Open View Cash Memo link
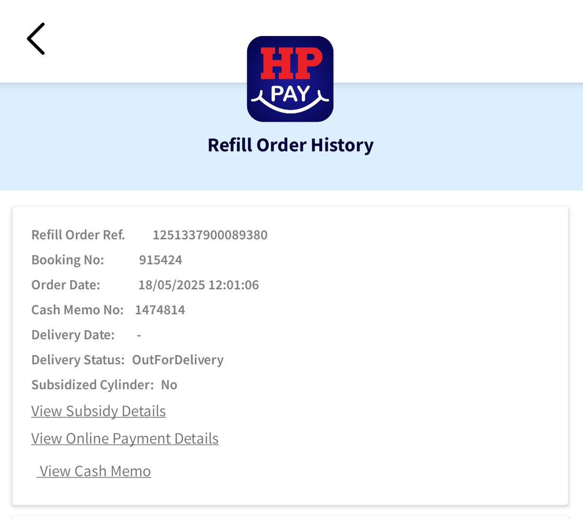583x519 pixels. [x=94, y=471]
